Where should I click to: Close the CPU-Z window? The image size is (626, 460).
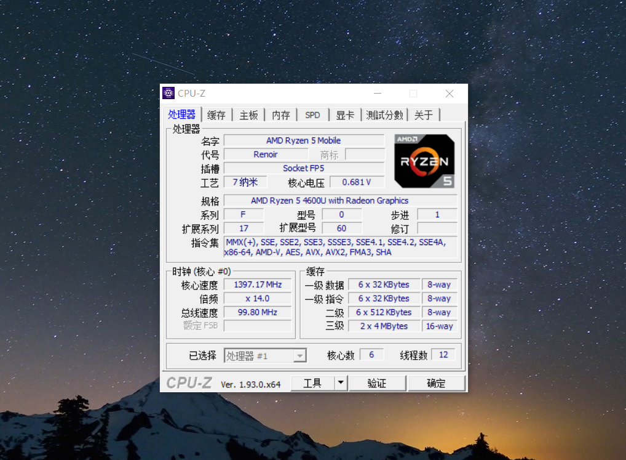(450, 94)
